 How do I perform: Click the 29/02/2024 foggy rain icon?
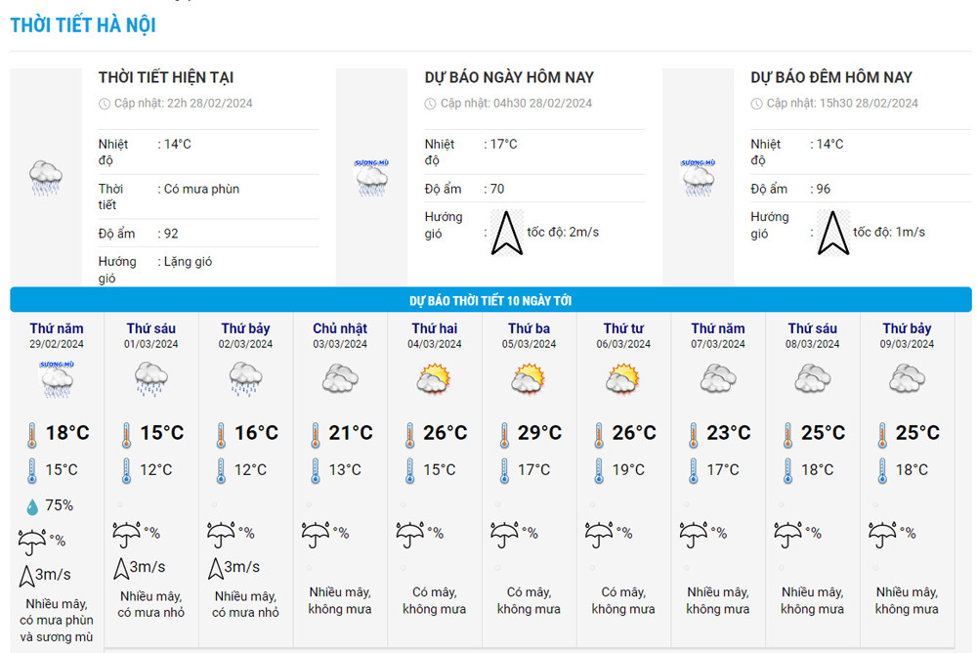(57, 379)
